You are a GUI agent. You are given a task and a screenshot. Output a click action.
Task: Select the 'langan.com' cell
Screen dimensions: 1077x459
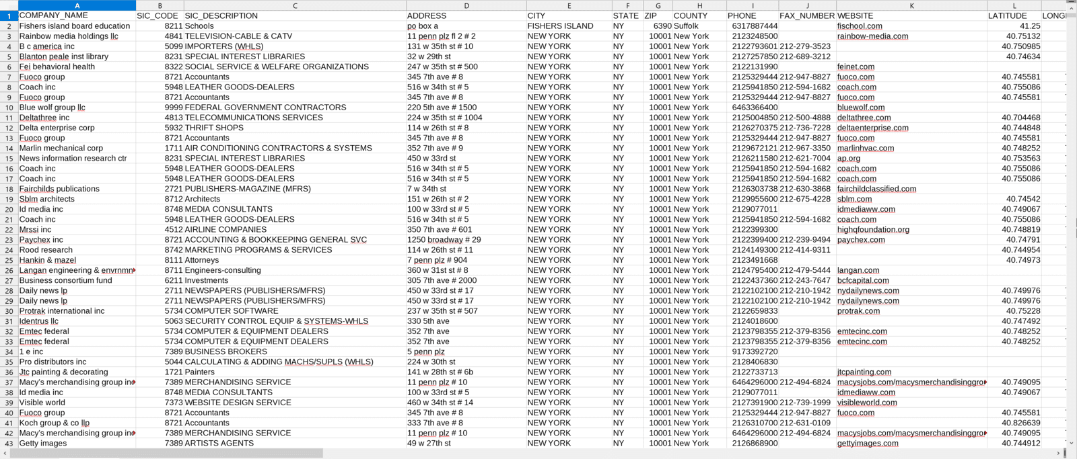tap(912, 270)
